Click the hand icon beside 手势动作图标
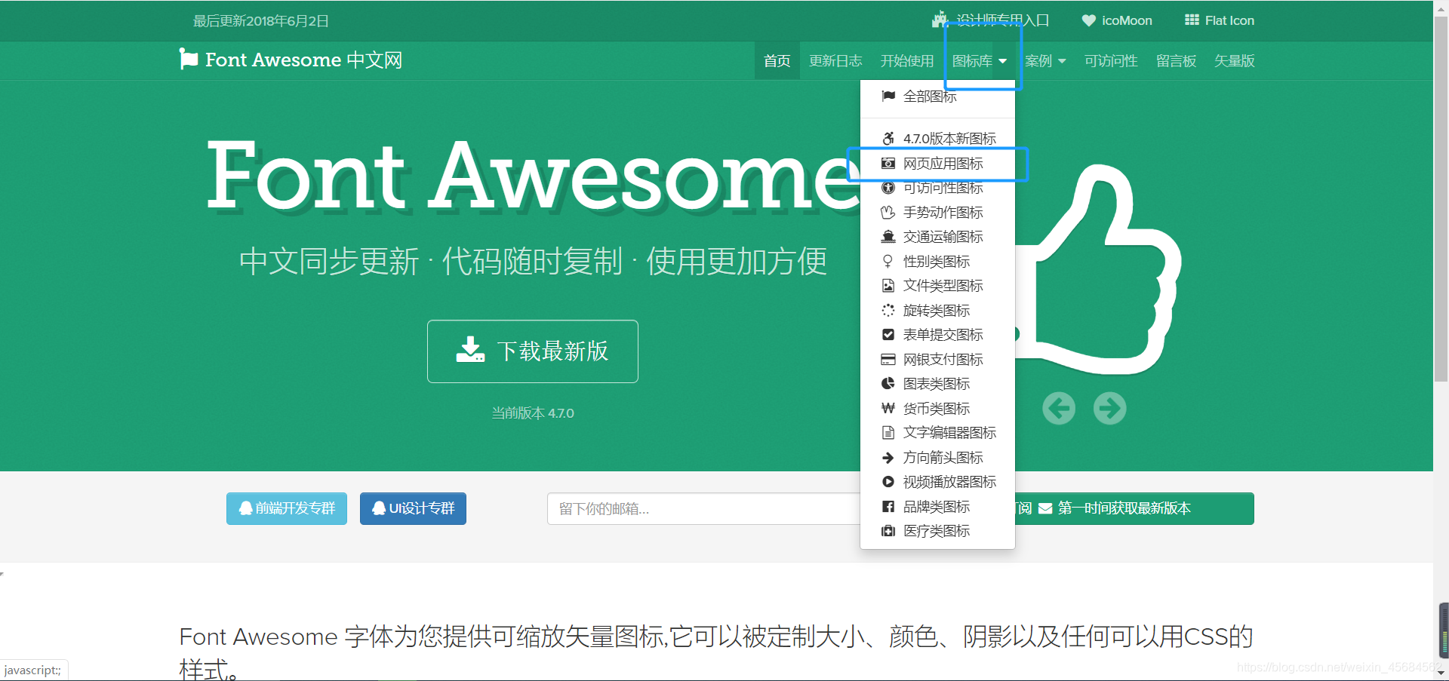Screen dimensions: 1449x681 888,212
